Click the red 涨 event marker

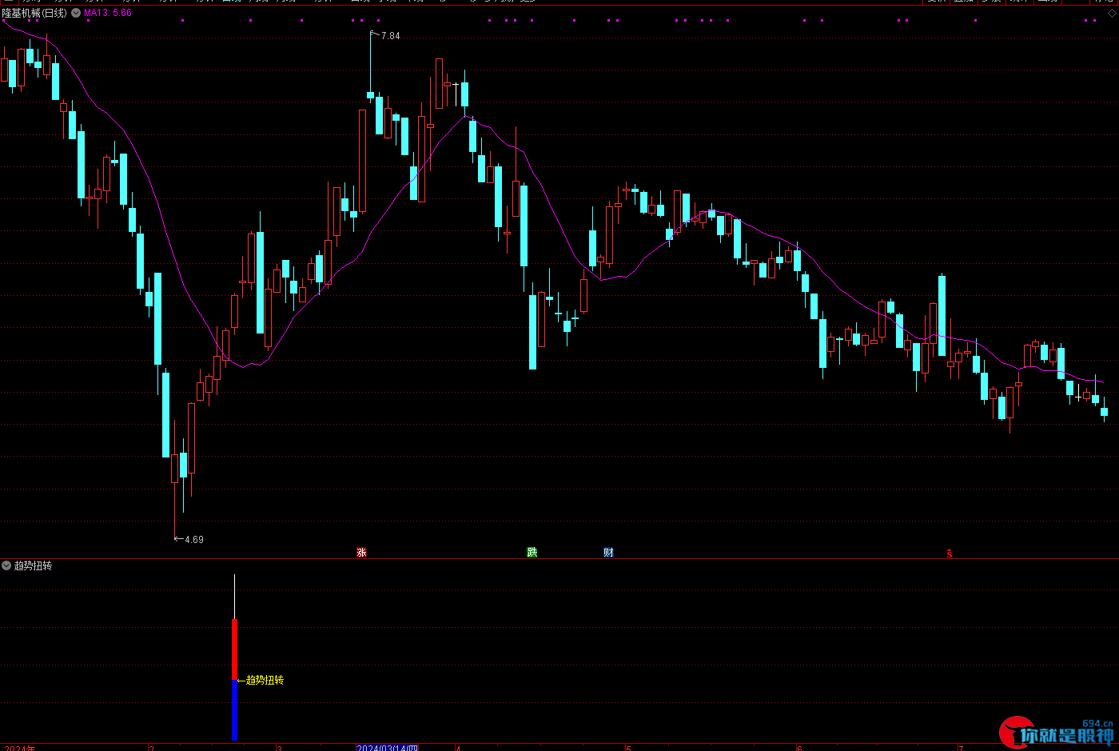tap(361, 552)
